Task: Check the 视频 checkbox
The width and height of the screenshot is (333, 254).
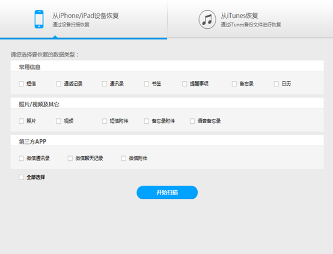Action: click(x=59, y=121)
